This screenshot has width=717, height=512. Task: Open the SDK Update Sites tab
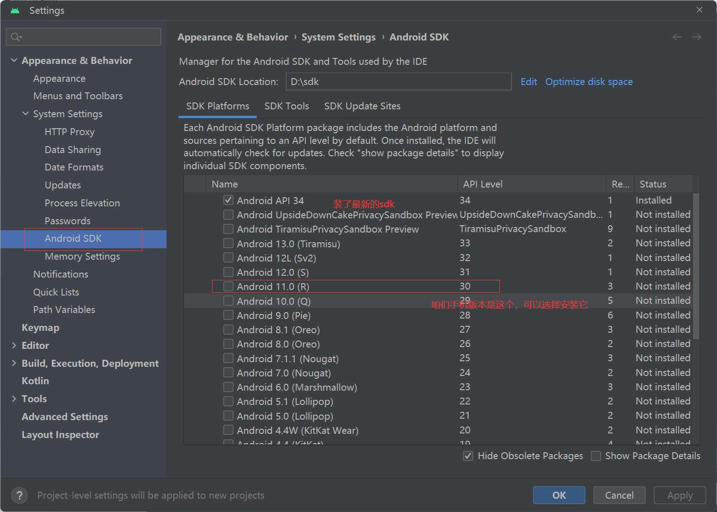pyautogui.click(x=362, y=106)
